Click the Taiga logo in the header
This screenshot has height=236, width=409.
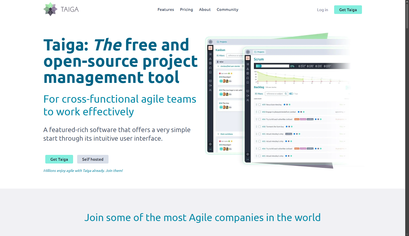pos(61,9)
